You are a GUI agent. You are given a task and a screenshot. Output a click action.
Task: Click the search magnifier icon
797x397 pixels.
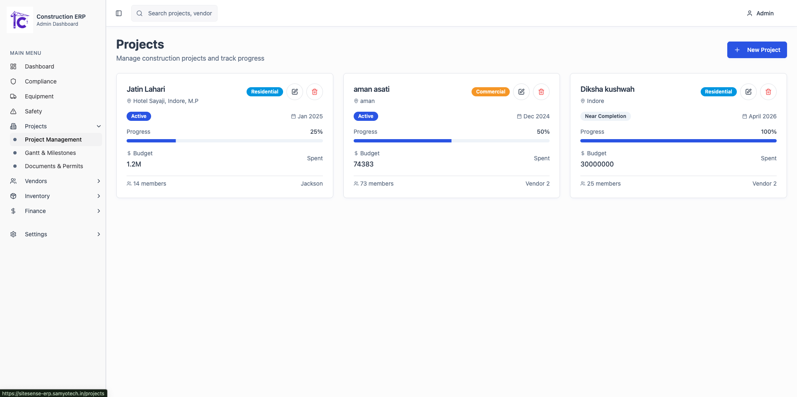(x=139, y=13)
